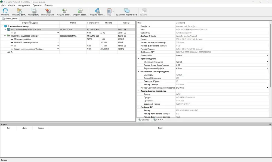The height and width of the screenshot is (162, 272).
Task: Click R-STUDIO app icon in title bar
Action: 2,2
